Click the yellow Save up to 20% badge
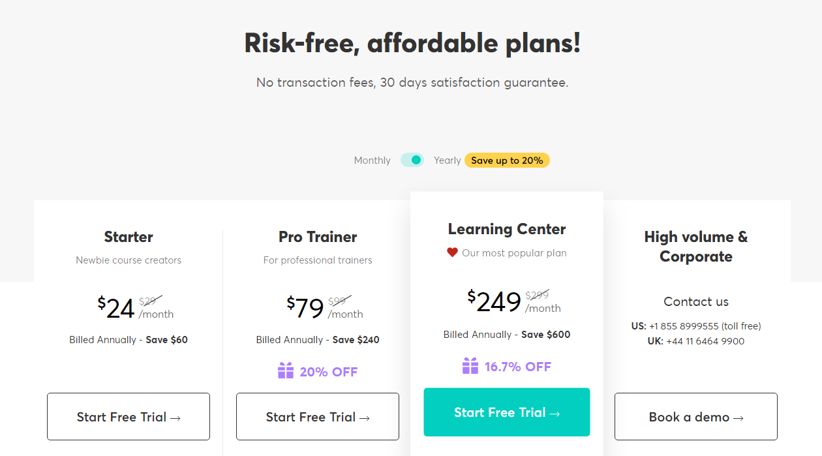Screen dimensions: 822x456 coord(507,160)
